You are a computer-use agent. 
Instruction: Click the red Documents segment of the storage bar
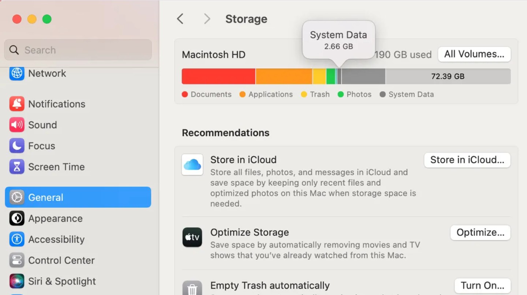(218, 76)
